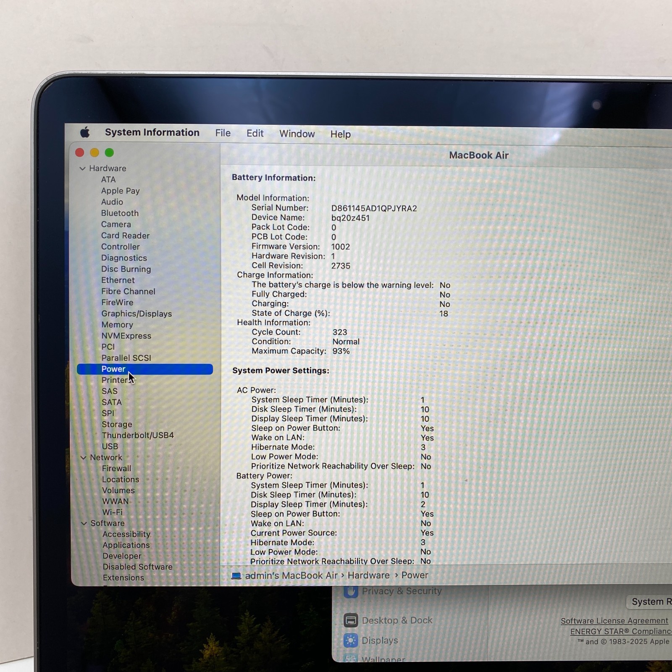Open the Apple menu
672x672 pixels.
click(x=85, y=132)
